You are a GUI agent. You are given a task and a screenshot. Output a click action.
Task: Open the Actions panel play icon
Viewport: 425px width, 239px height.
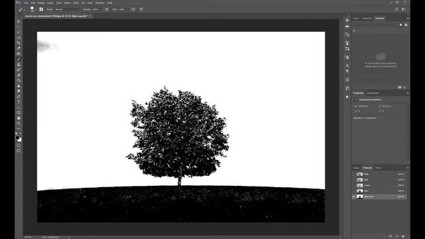[347, 97]
